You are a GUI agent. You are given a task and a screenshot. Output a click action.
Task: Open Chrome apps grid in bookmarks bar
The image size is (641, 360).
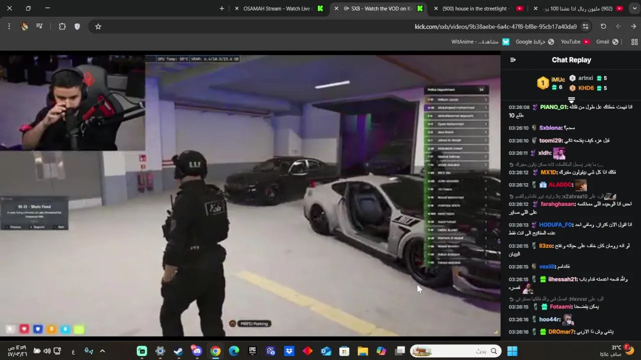coord(634,42)
